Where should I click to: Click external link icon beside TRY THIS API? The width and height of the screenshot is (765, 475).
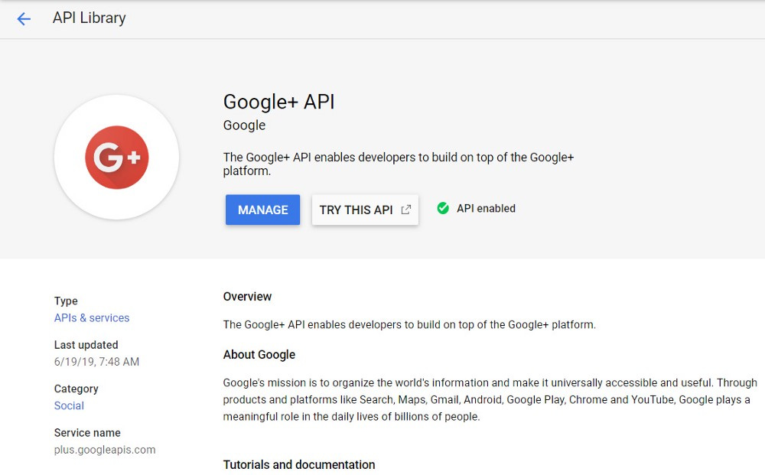click(405, 210)
